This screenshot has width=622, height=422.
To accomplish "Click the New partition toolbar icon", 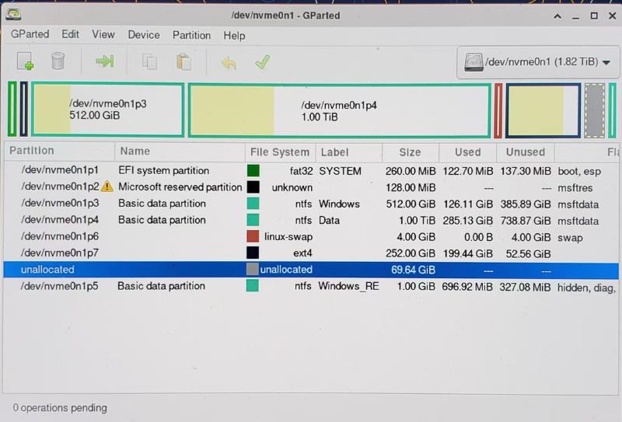I will coord(25,61).
